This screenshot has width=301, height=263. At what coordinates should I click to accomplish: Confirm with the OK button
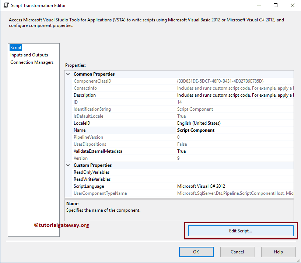pyautogui.click(x=196, y=252)
